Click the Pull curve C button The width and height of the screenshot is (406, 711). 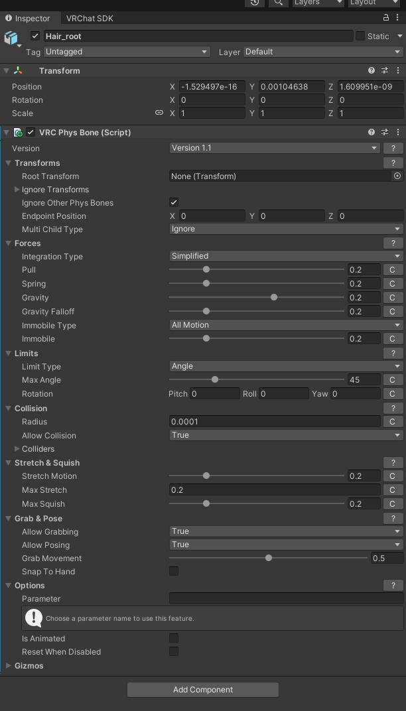point(393,270)
